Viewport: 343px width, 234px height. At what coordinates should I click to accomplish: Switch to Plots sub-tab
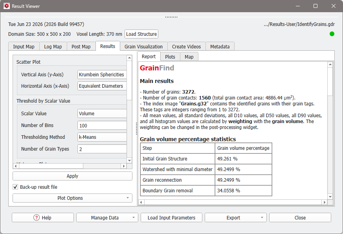pyautogui.click(x=170, y=57)
